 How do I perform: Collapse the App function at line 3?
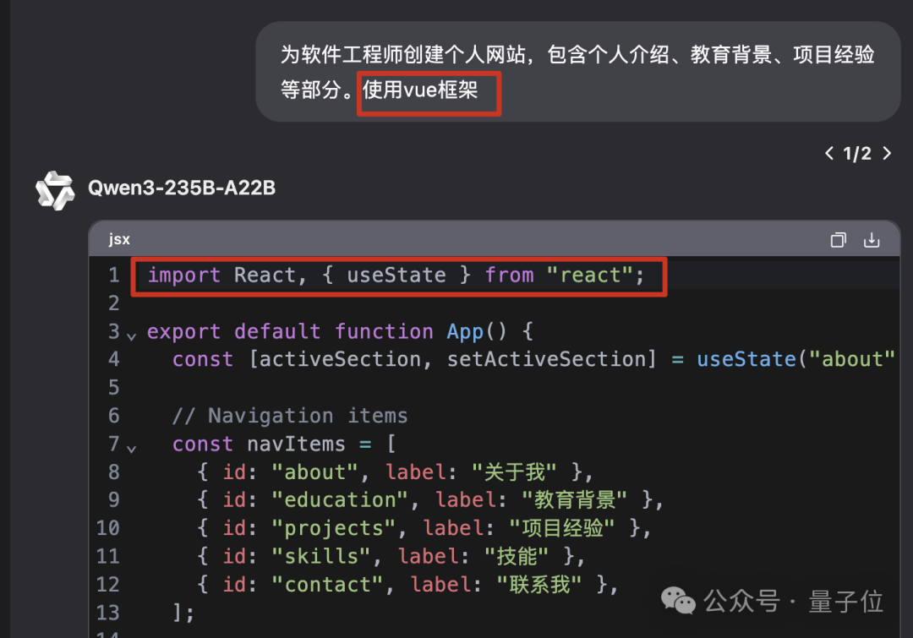(x=132, y=335)
